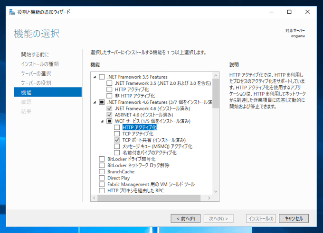Screen dimensions: 323x233
Task: Select the .NET Framework 4.6 (インストール済み) row
Action: pyautogui.click(x=152, y=108)
